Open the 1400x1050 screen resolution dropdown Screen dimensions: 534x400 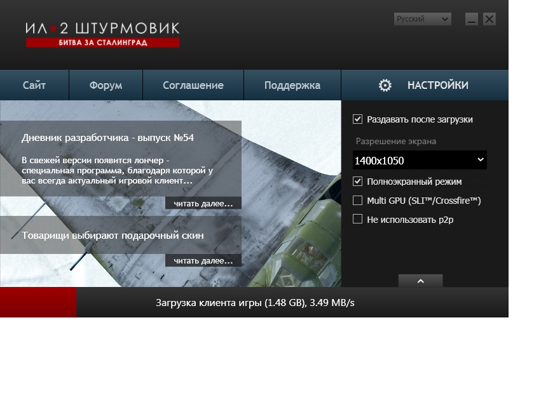click(x=420, y=160)
